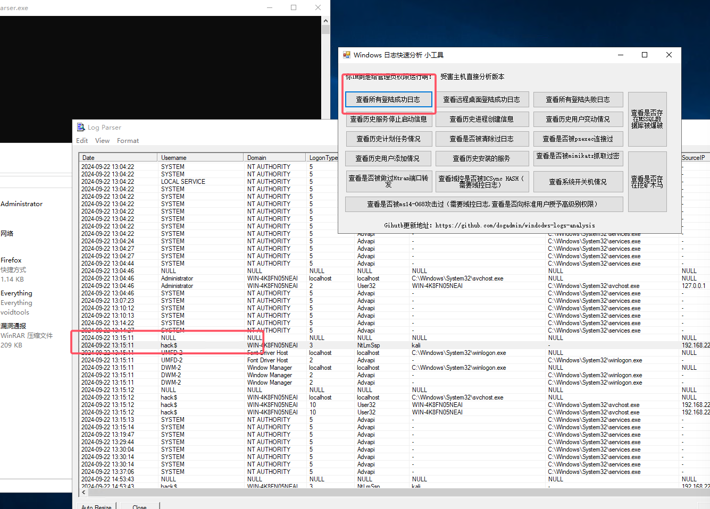Click left arrow of Log Parser horizontal scrollbar
This screenshot has height=509, width=710.
(83, 493)
